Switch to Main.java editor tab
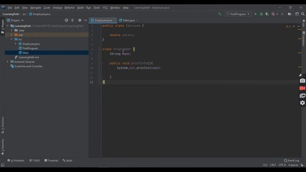 point(129,20)
